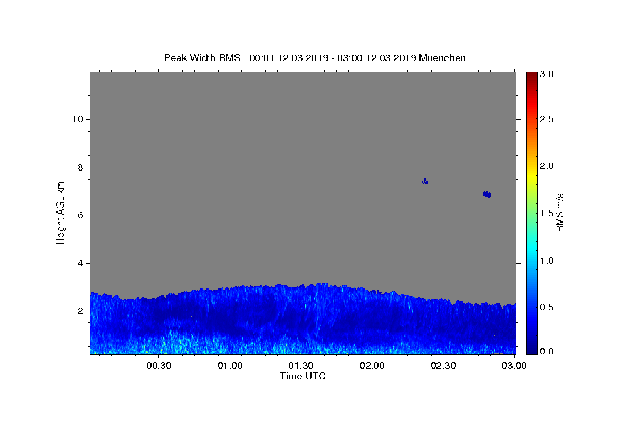Image resolution: width=638 pixels, height=425 pixels.
Task: Click the 03:00 time tick label
Action: (514, 365)
